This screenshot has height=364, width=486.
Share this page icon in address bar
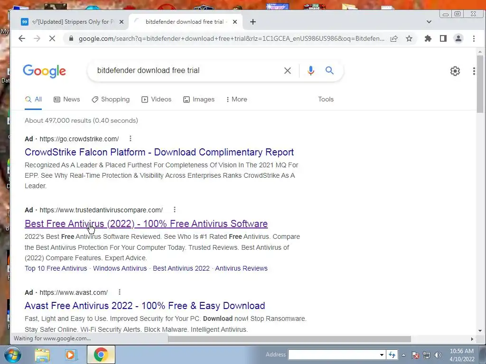pos(394,38)
